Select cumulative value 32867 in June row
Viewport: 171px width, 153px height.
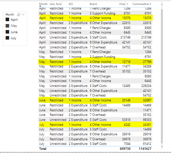click(x=147, y=100)
